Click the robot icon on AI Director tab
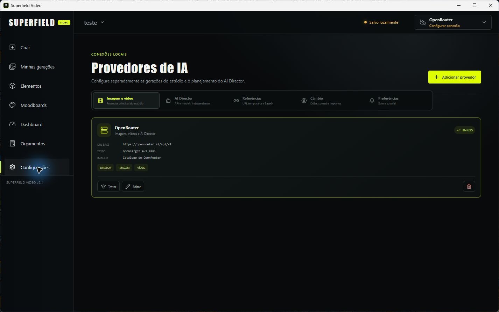Image resolution: width=499 pixels, height=312 pixels. coord(168,101)
